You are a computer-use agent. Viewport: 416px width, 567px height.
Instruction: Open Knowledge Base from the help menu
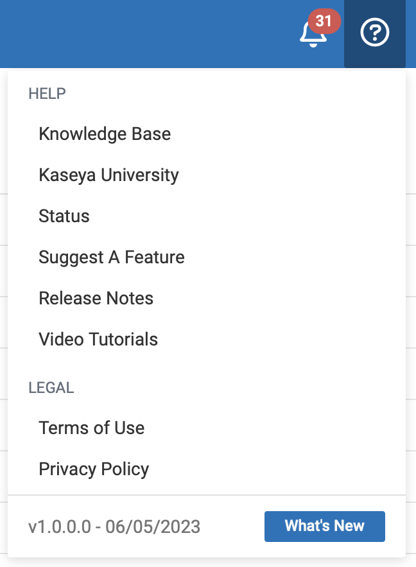(105, 134)
